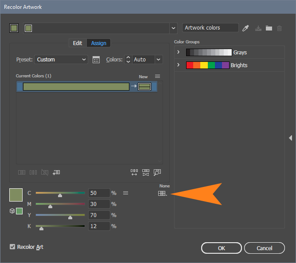Screen dimensions: 296x263
Task: Click the Cancel button
Action: pyautogui.click(x=264, y=248)
